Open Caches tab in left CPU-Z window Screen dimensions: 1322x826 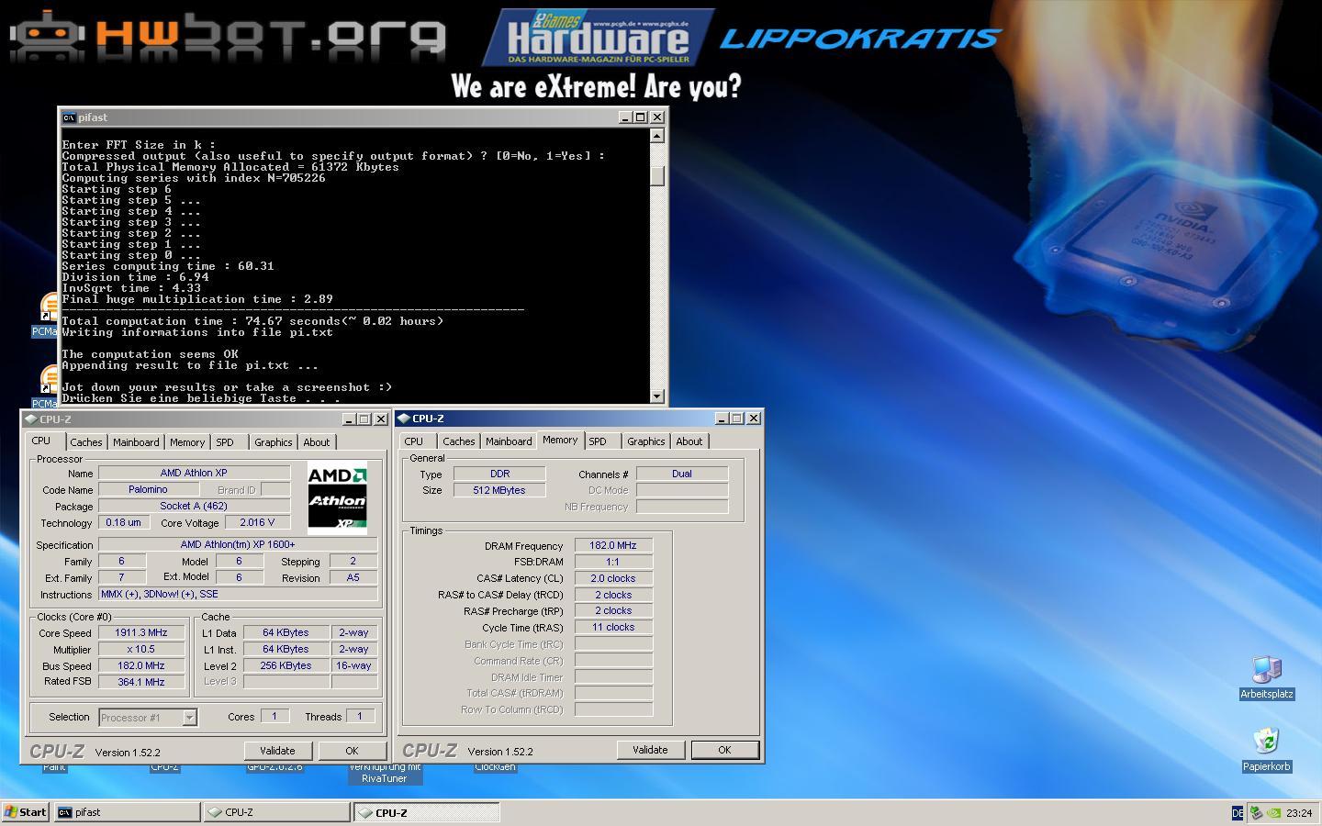(86, 442)
